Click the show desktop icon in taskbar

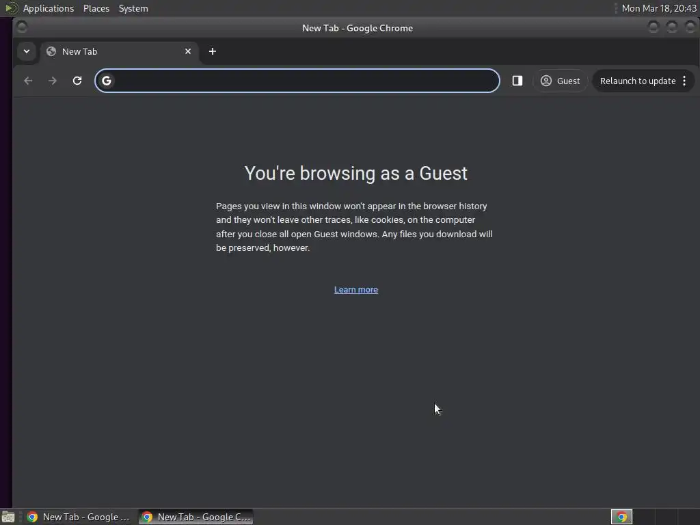tap(8, 517)
